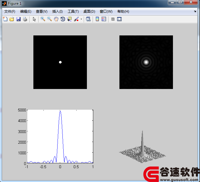Screen dimensions: 200x182
Task: Open a file with the folder icon
Action: [12, 19]
